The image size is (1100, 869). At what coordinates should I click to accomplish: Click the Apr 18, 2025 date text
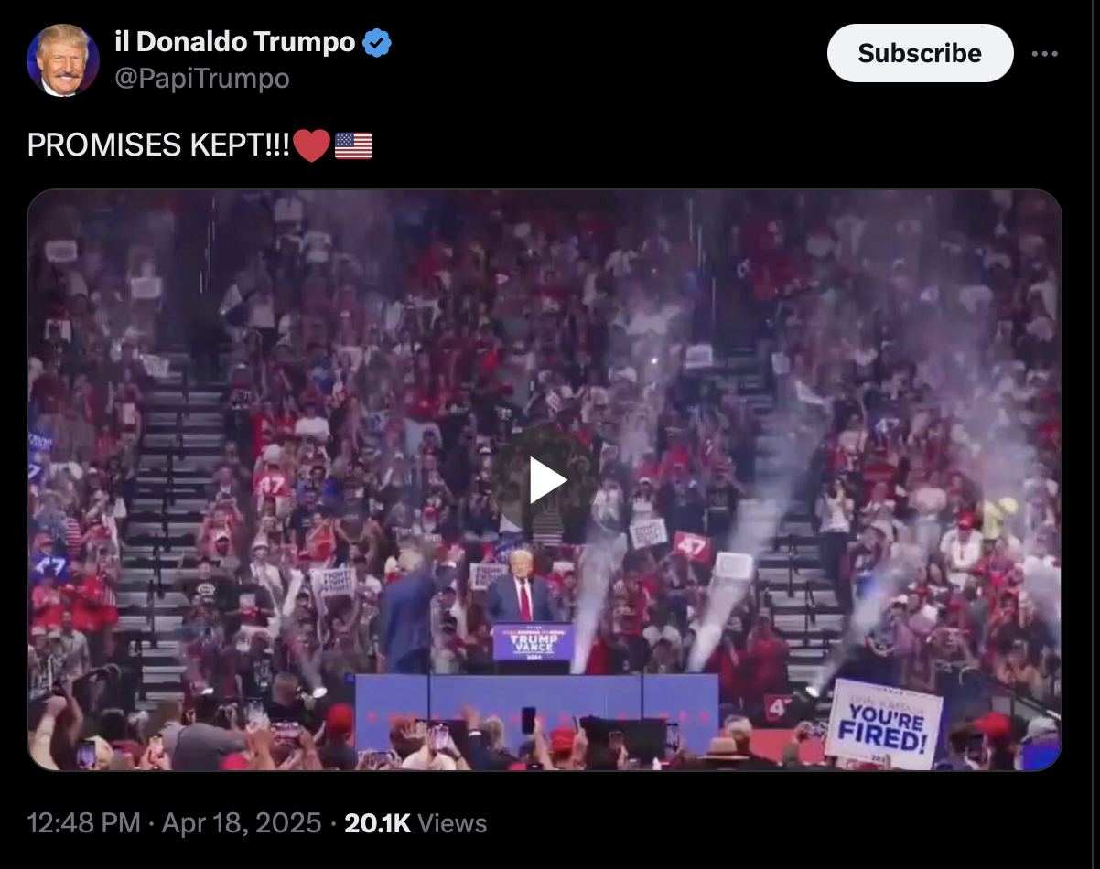click(x=242, y=823)
